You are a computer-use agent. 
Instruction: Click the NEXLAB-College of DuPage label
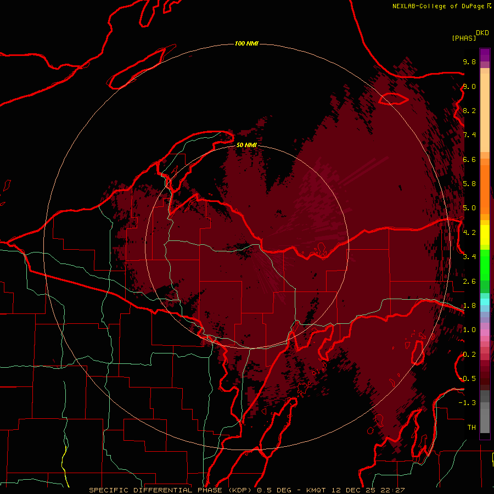(x=438, y=6)
